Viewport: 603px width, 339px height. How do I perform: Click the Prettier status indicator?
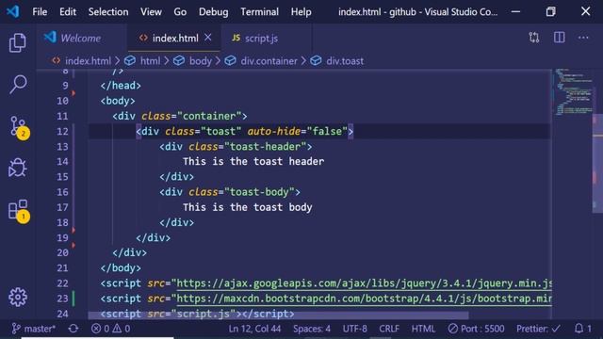point(538,329)
